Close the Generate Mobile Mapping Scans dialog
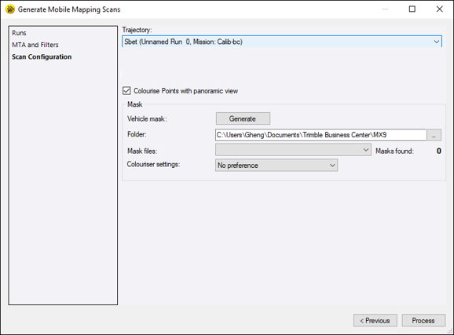454x335 pixels. tap(440, 9)
